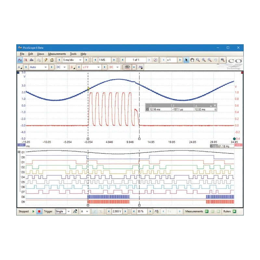Click the 1 of 1 buffer field
Viewport: 260px width, 260px height.
pos(136,60)
